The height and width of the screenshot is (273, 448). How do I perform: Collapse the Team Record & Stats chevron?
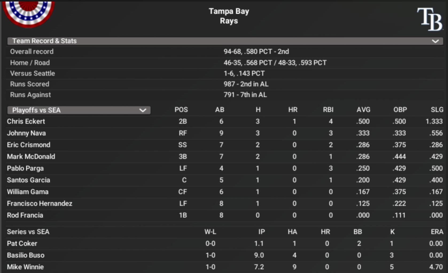pyautogui.click(x=435, y=41)
